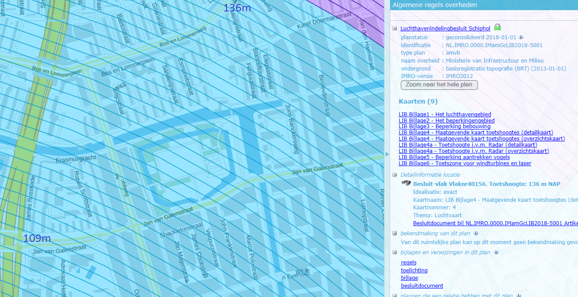Click info icon next to bijlagen en verwijzingen
The image size is (578, 297).
pyautogui.click(x=496, y=252)
